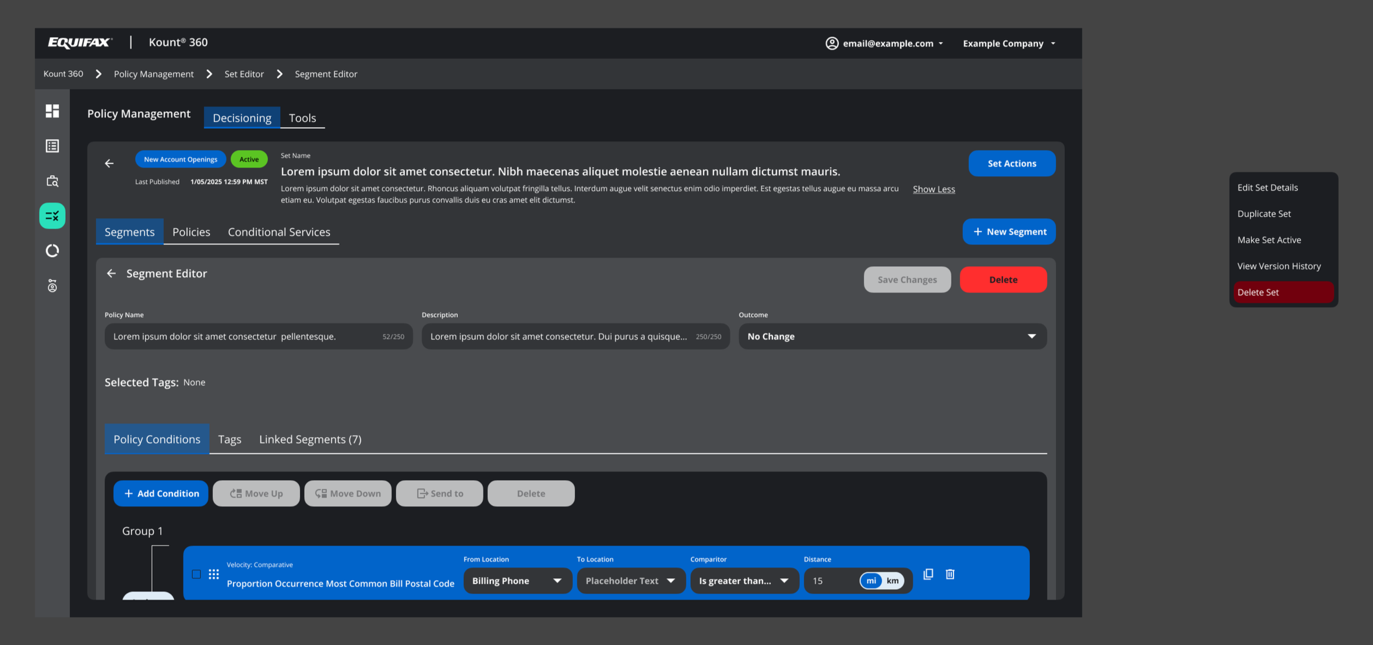Viewport: 1373px width, 645px height.
Task: Choose Delete Set from menu
Action: click(x=1283, y=292)
